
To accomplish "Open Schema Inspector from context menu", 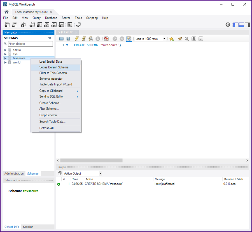I will [x=56, y=79].
